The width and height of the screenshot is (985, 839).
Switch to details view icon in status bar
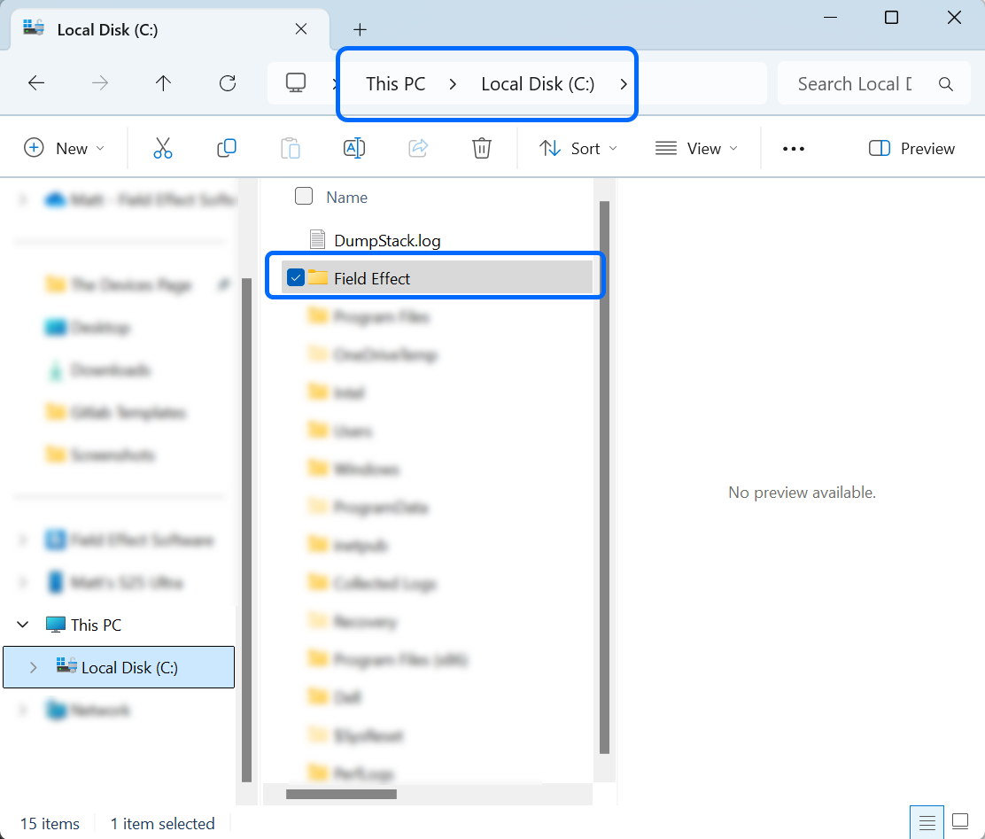click(927, 821)
